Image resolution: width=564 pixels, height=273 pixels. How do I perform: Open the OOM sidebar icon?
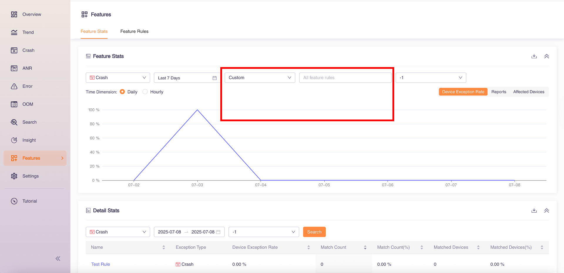[14, 104]
